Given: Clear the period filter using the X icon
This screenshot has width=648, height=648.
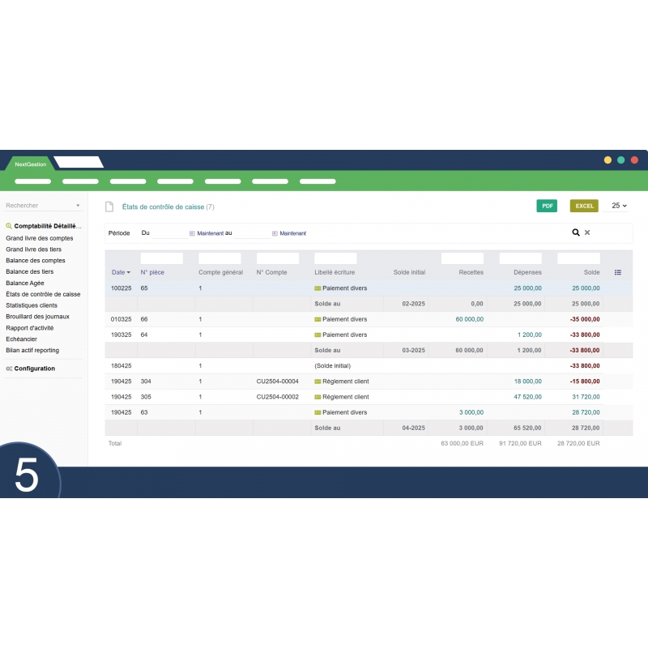Looking at the screenshot, I should 586,232.
